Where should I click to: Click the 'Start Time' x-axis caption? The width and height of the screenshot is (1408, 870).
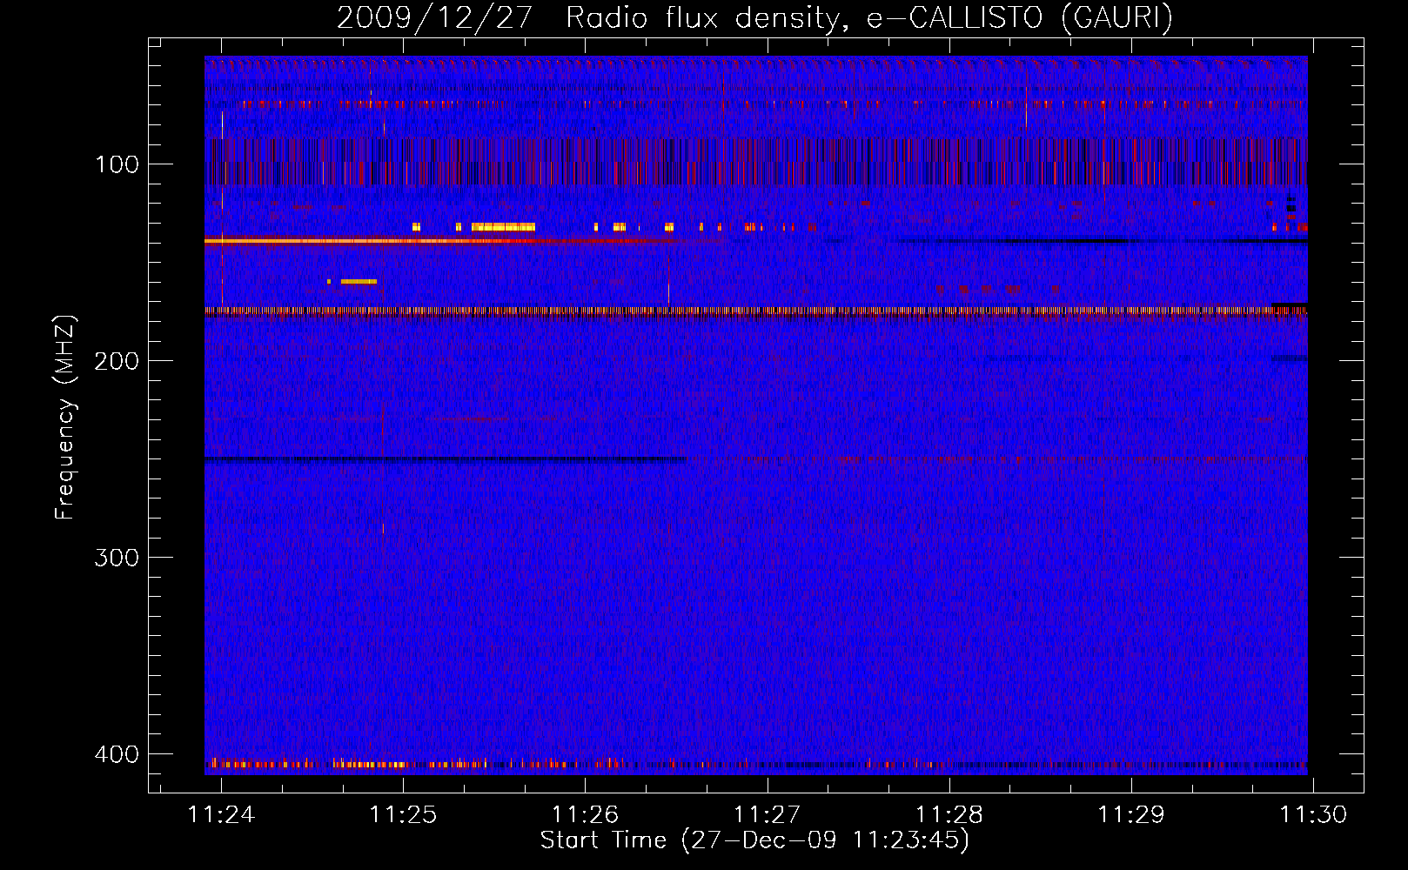(x=754, y=840)
